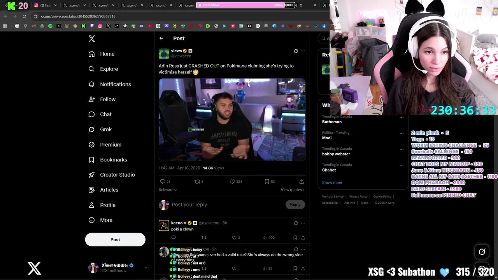
Task: Open Google Maps bookmark icon
Action: pyautogui.click(x=25, y=26)
